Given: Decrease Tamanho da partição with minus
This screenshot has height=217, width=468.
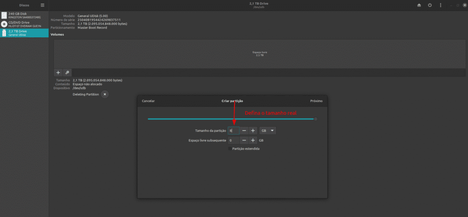Looking at the screenshot, I should click(x=244, y=131).
